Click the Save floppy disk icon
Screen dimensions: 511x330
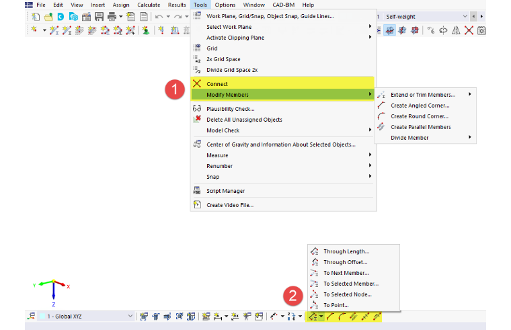click(99, 17)
